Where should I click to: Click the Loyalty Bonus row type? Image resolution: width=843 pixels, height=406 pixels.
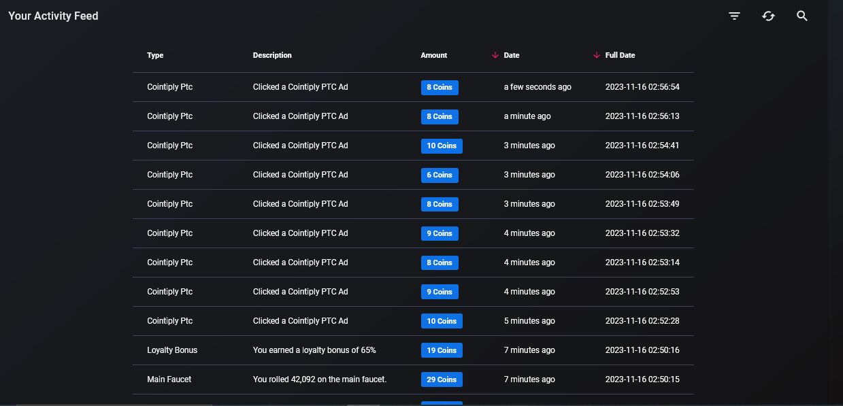(172, 350)
